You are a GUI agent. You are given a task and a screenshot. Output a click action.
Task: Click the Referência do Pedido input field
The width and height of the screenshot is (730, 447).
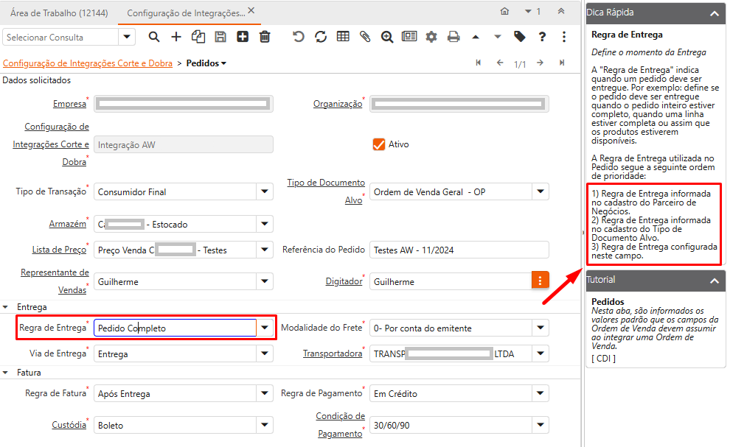(x=459, y=250)
